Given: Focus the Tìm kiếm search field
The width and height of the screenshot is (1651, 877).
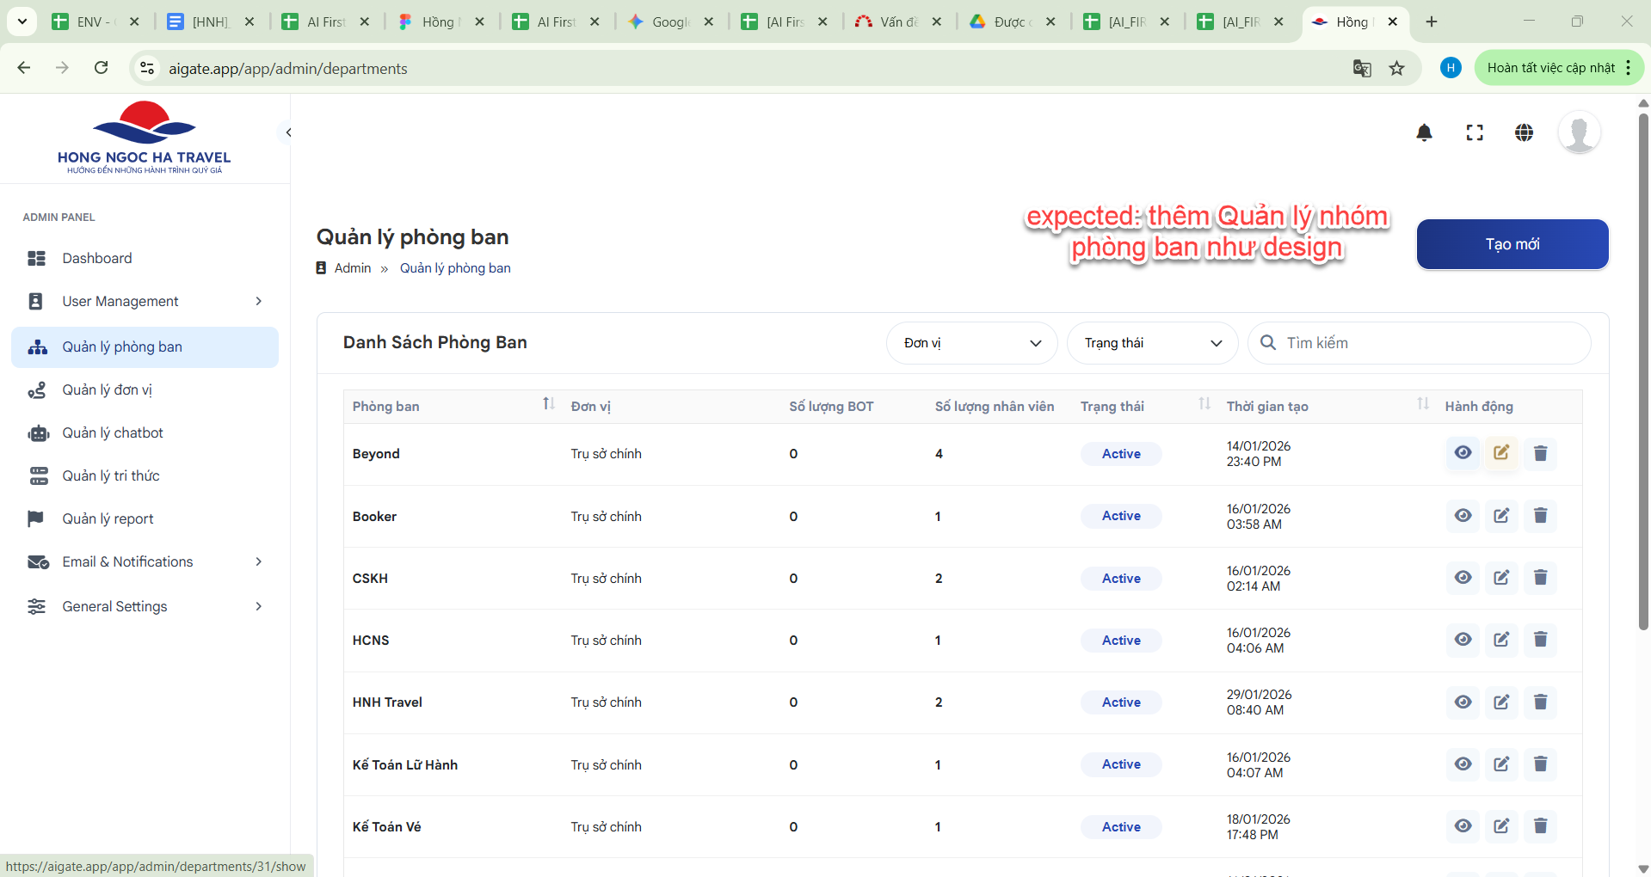Looking at the screenshot, I should [1428, 343].
